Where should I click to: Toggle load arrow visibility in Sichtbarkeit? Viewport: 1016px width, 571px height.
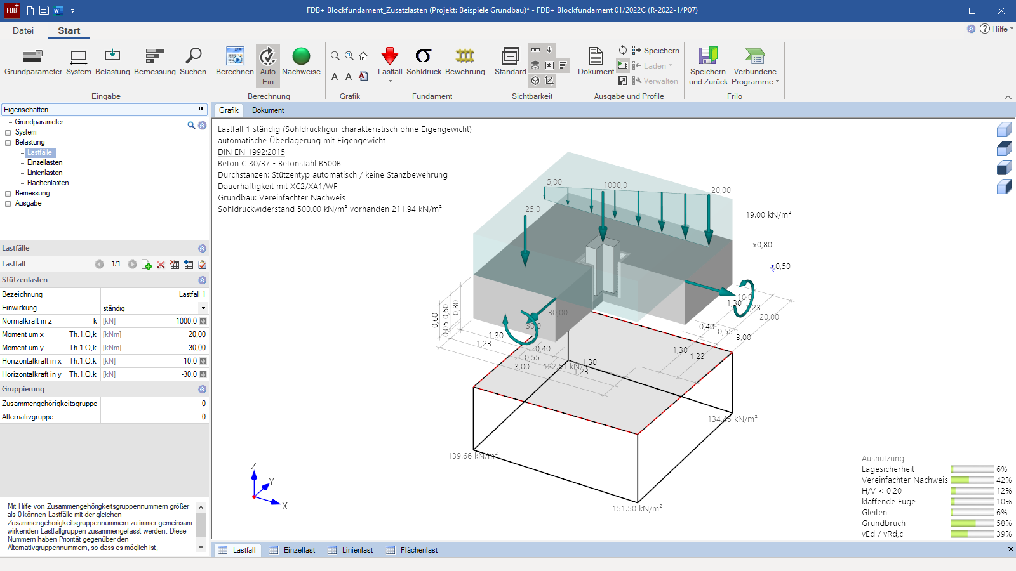[549, 50]
